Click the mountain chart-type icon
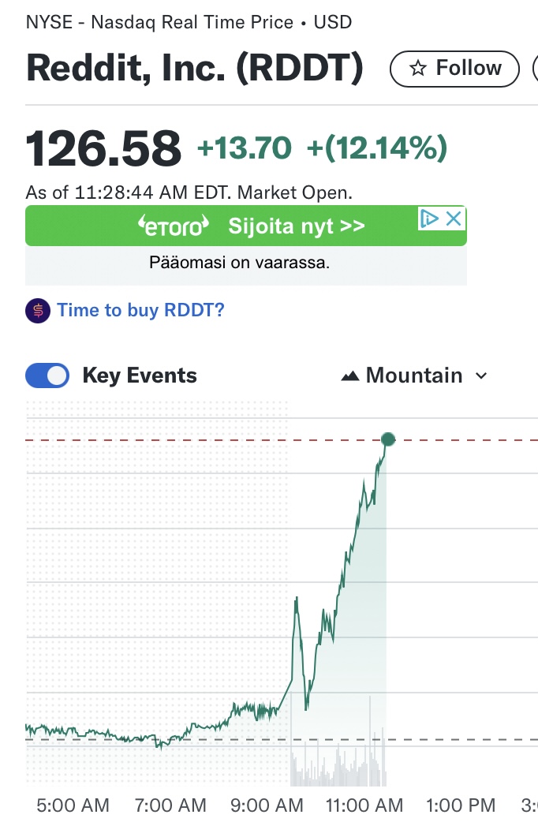Viewport: 538px width, 822px height. point(349,376)
